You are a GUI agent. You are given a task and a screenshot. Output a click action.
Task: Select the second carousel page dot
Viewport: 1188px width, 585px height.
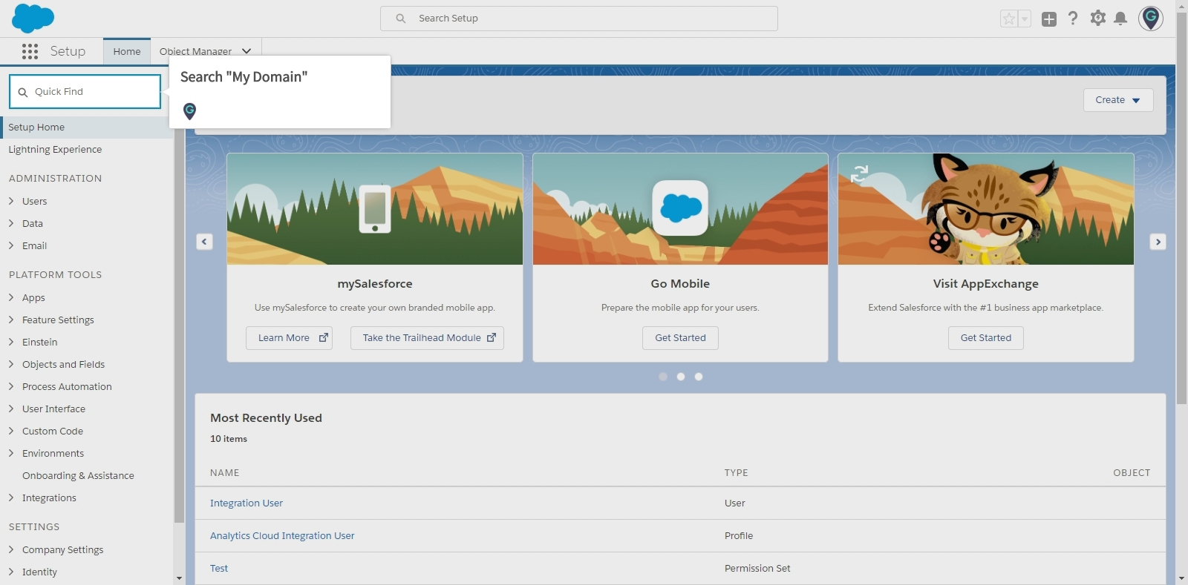[x=681, y=377]
